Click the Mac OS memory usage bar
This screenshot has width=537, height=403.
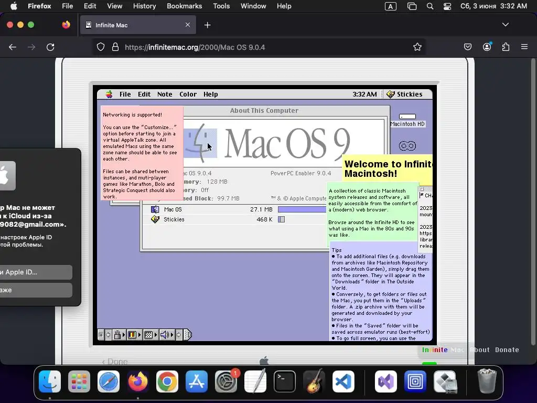[302, 209]
